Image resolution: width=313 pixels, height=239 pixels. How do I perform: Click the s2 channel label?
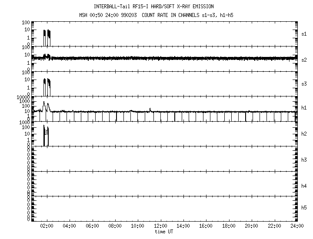[304, 60]
